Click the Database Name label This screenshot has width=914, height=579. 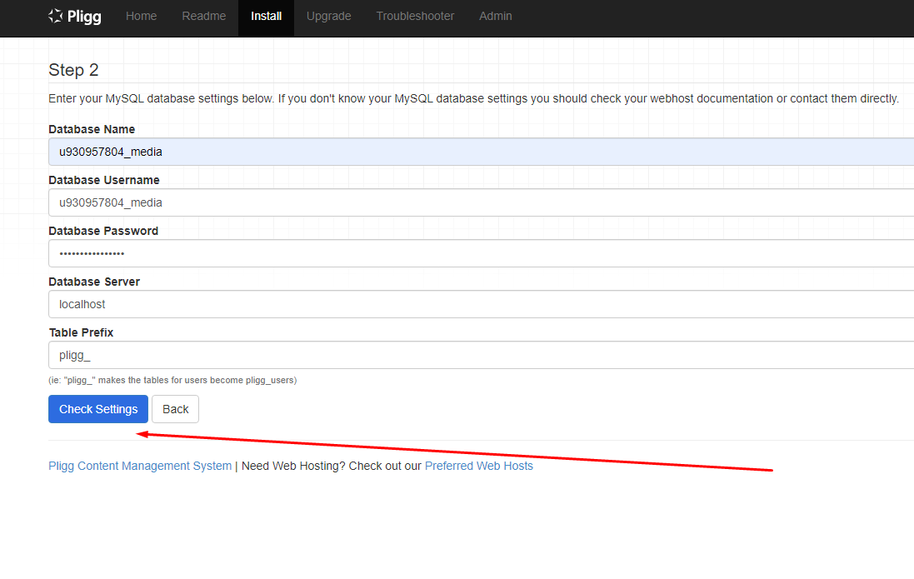92,129
